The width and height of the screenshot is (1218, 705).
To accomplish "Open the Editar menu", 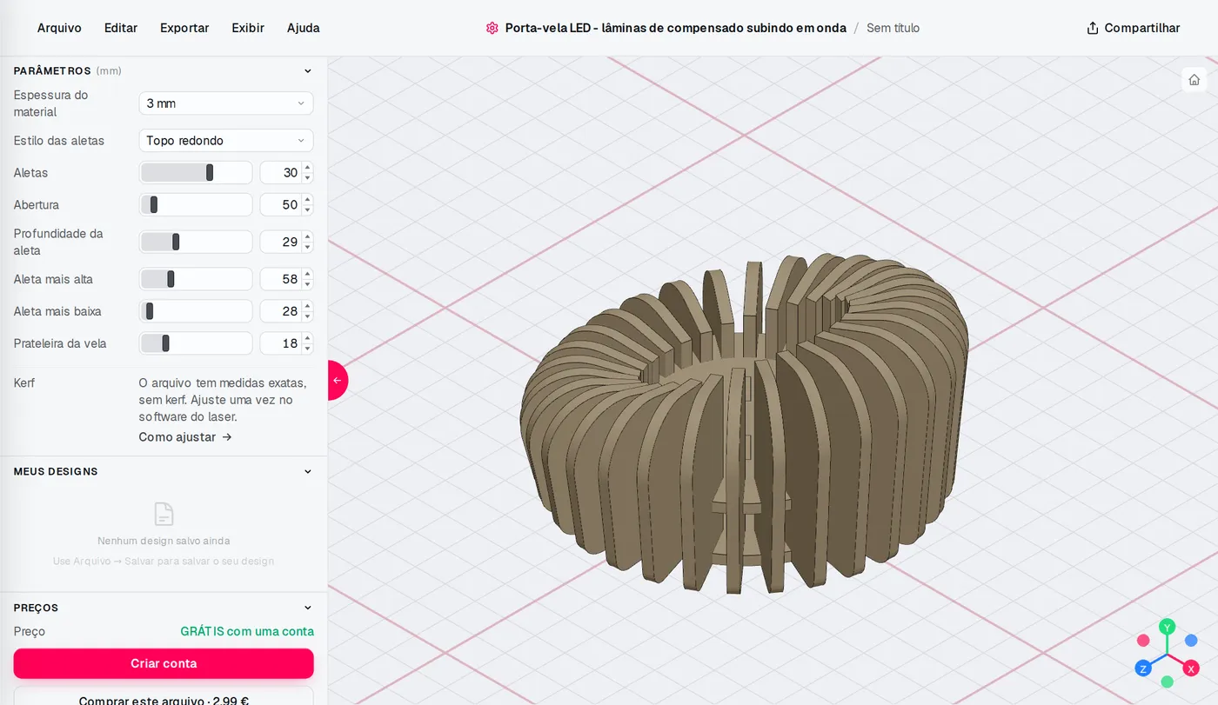I will click(121, 28).
